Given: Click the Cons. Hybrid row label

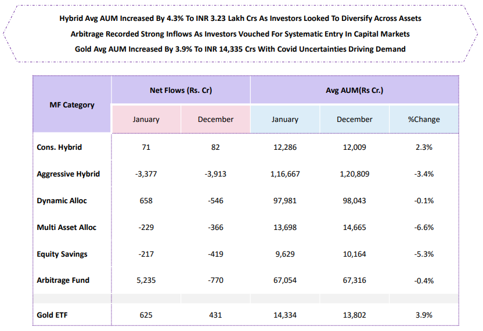Looking at the screenshot, I should pos(59,147).
